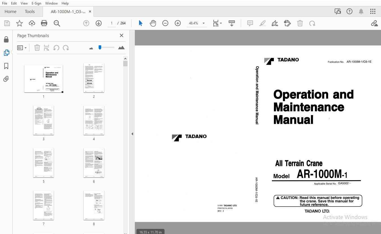381x234 pixels.
Task: Open the Edit menu
Action: [14, 3]
